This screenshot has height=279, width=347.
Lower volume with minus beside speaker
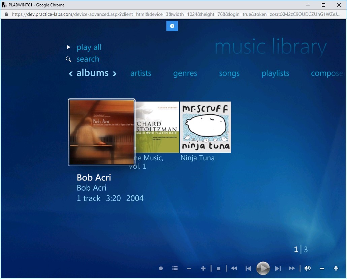coord(322,269)
